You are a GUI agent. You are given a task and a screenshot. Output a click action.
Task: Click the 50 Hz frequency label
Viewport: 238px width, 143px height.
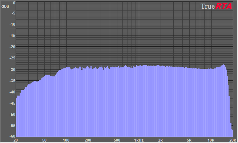[44, 140]
